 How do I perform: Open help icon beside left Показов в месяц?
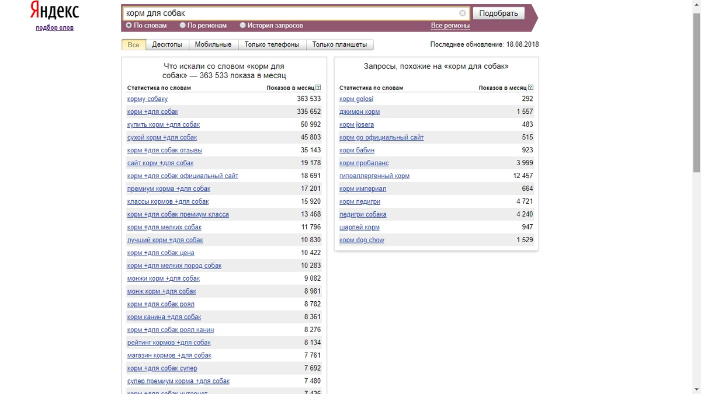click(x=318, y=88)
